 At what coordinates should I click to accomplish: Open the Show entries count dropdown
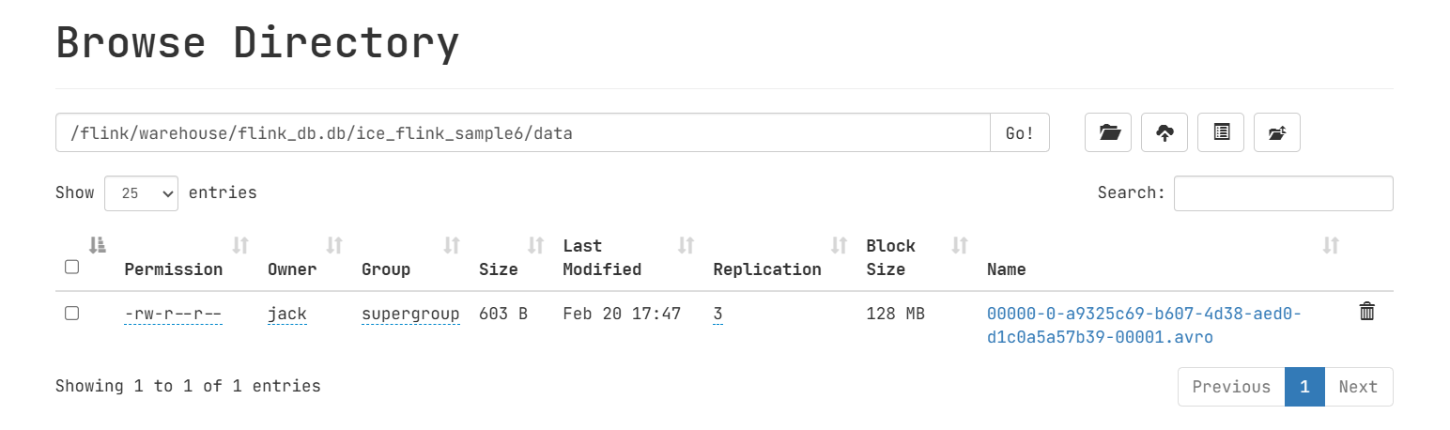coord(141,193)
